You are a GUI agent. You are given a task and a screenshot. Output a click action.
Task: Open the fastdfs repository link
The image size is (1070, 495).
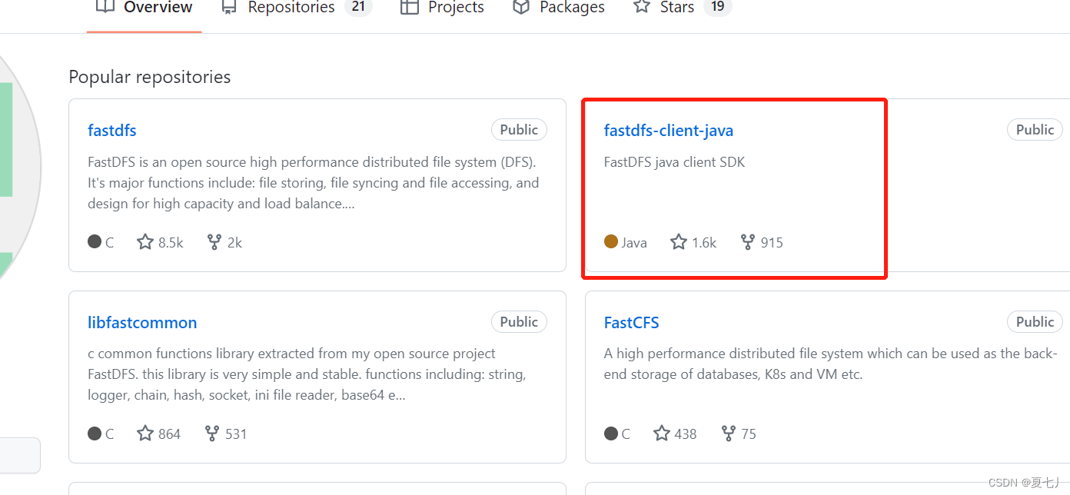click(x=112, y=130)
